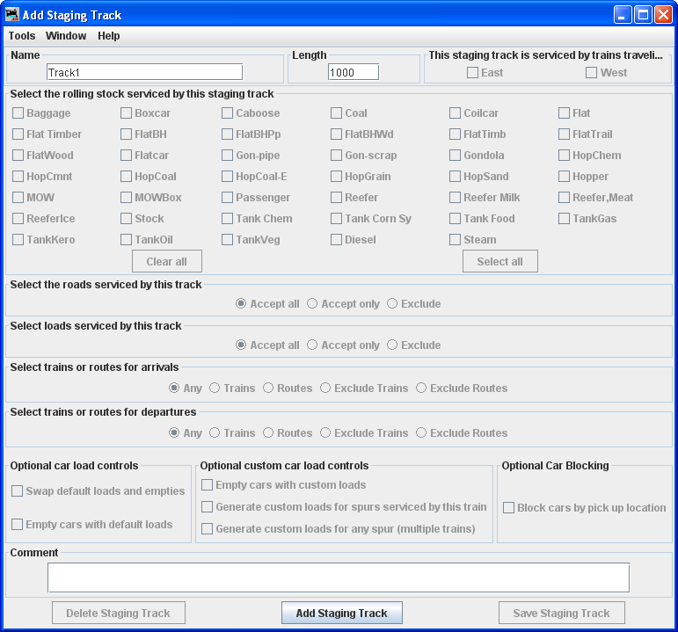Image resolution: width=678 pixels, height=632 pixels.
Task: Click into the Comment text box
Action: point(338,578)
